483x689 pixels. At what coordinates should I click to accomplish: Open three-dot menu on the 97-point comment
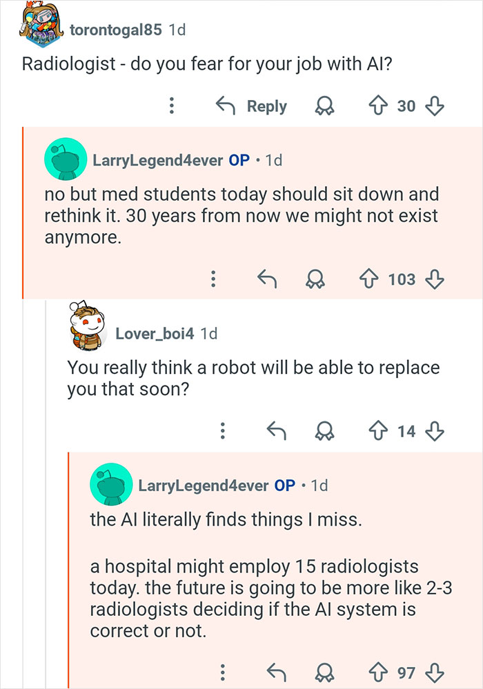click(222, 672)
